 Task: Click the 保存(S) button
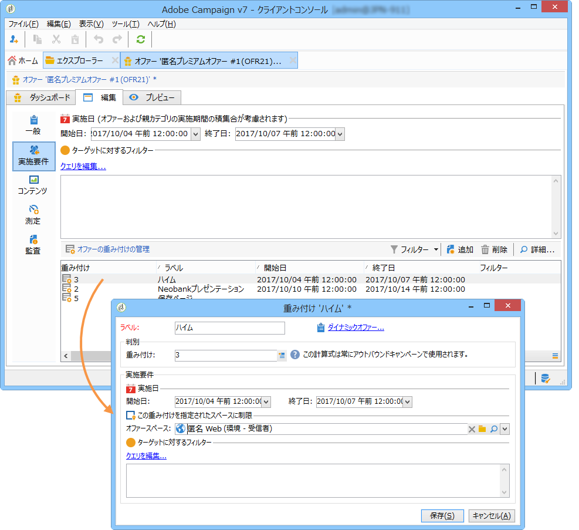coord(442,516)
